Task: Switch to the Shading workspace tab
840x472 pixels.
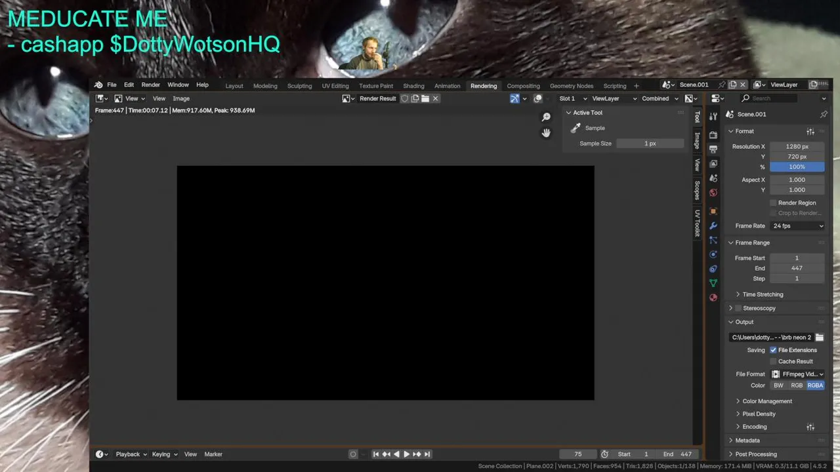Action: [413, 86]
